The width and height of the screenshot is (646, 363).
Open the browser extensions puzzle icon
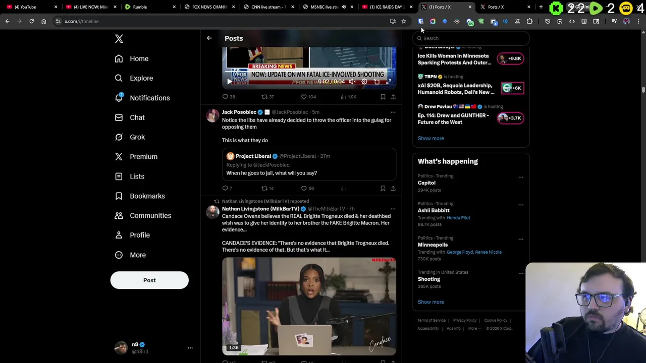pyautogui.click(x=529, y=21)
